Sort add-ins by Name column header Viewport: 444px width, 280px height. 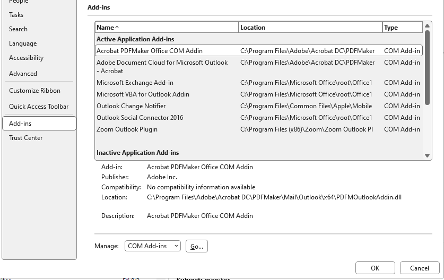point(167,28)
